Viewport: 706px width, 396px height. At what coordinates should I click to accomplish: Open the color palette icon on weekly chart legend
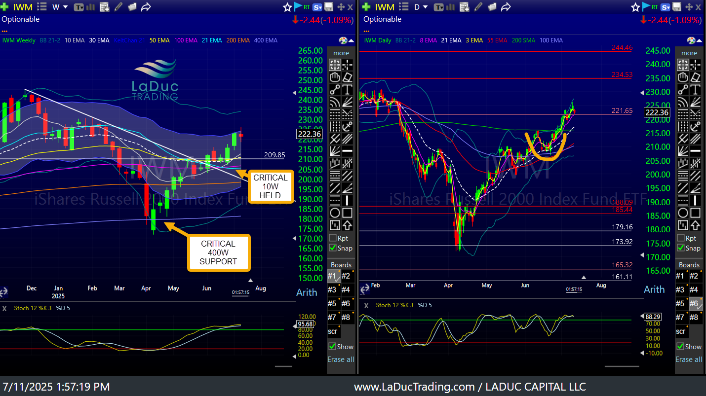[343, 40]
